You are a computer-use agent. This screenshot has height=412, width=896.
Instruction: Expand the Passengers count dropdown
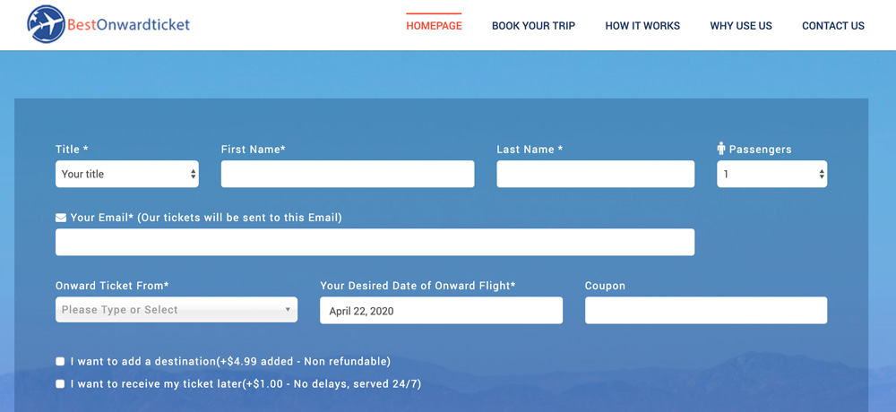click(x=772, y=174)
